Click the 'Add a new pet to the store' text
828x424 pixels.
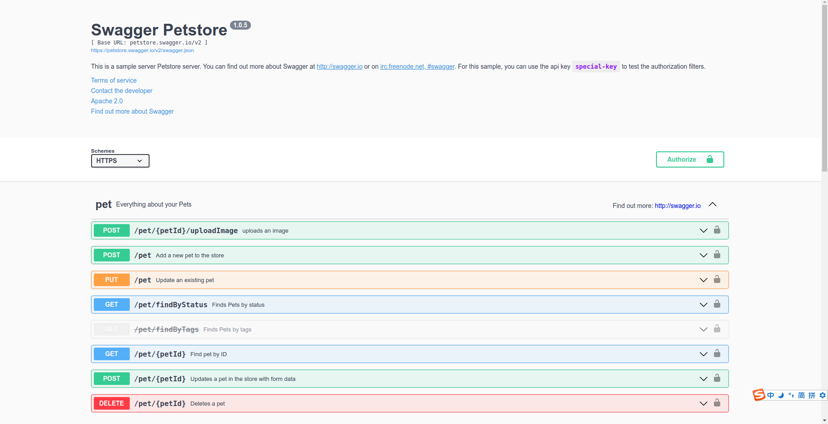click(x=189, y=256)
